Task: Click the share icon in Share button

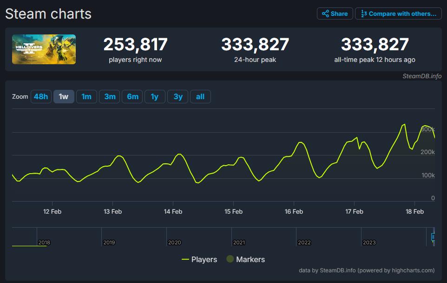Action: [x=325, y=13]
